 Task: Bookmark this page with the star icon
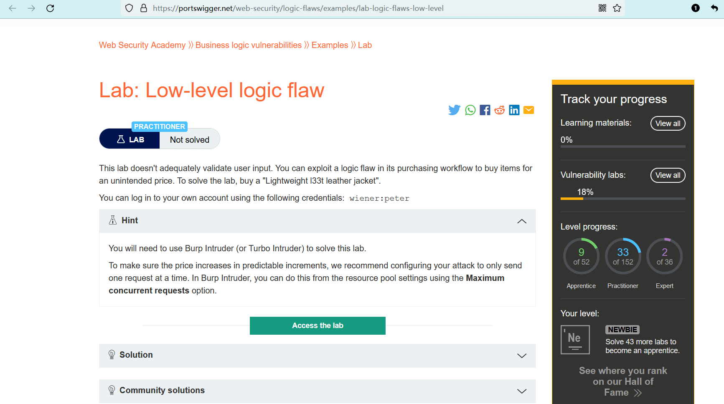617,8
